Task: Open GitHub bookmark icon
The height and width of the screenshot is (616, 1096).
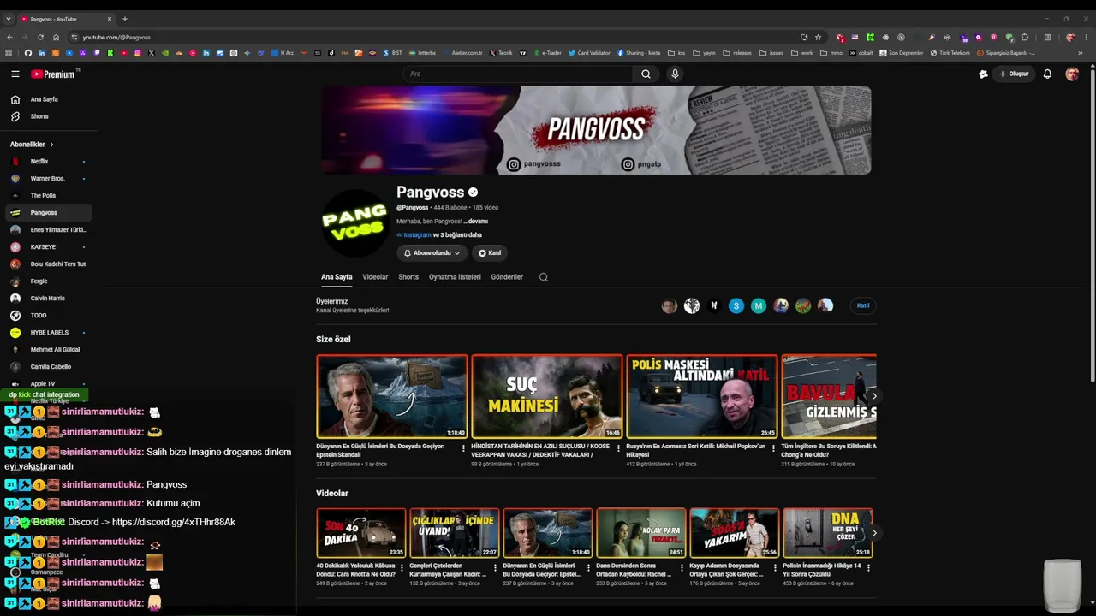Action: (28, 53)
